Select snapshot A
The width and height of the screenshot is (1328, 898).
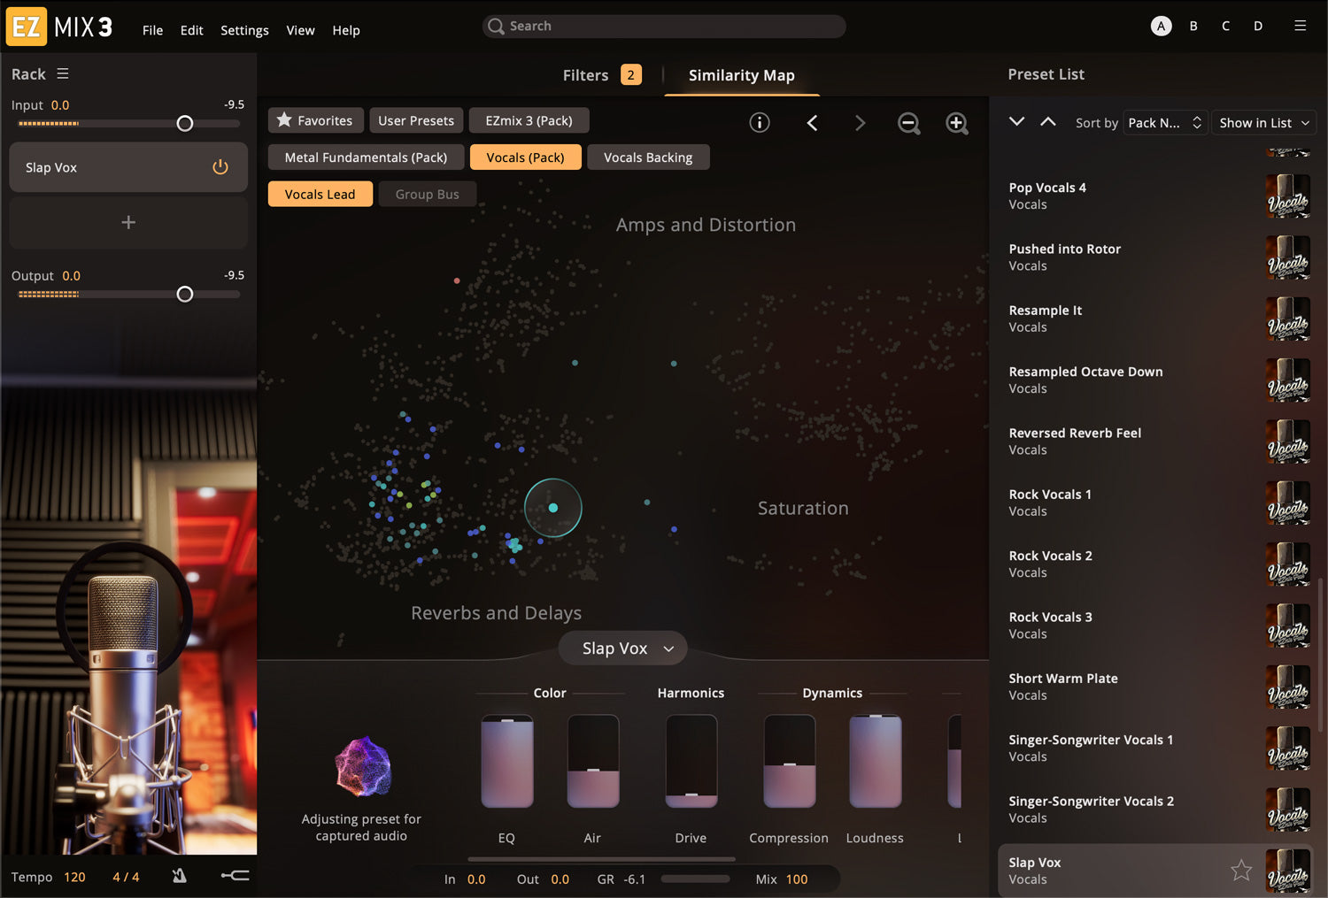1161,26
